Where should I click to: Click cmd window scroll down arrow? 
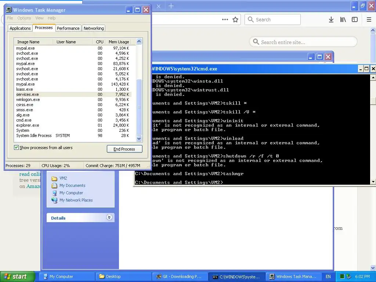373,182
